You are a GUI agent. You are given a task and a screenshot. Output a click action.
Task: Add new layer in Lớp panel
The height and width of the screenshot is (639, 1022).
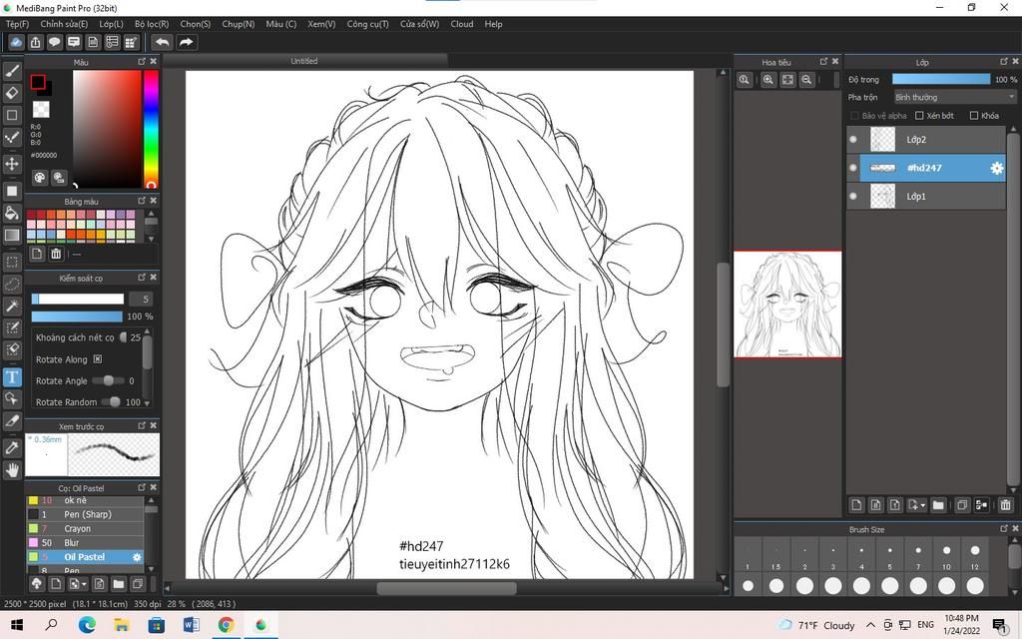click(856, 504)
